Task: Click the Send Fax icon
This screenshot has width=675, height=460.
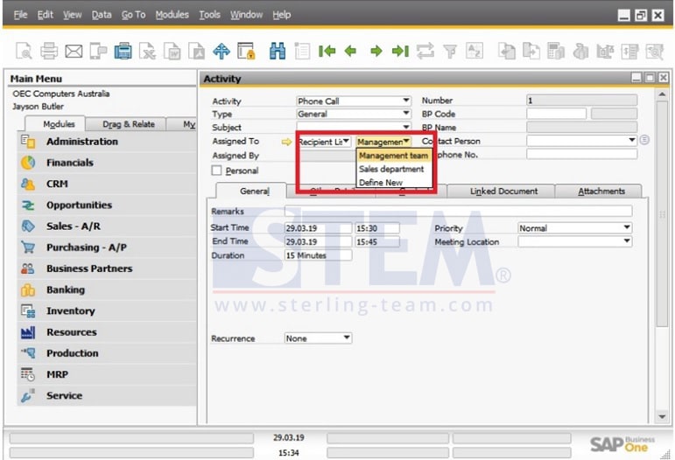Action: tap(123, 51)
